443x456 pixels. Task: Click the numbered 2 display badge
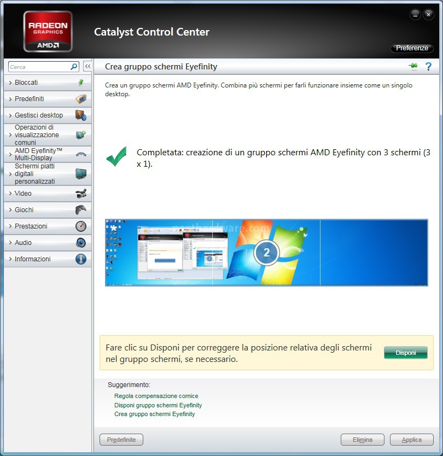coord(266,253)
